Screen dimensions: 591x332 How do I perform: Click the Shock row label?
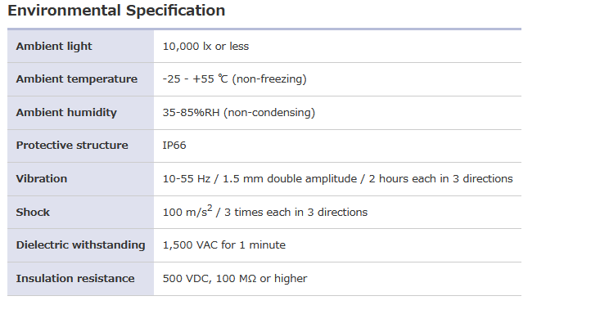[x=33, y=213]
